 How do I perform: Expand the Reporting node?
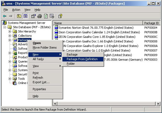pos(10,53)
